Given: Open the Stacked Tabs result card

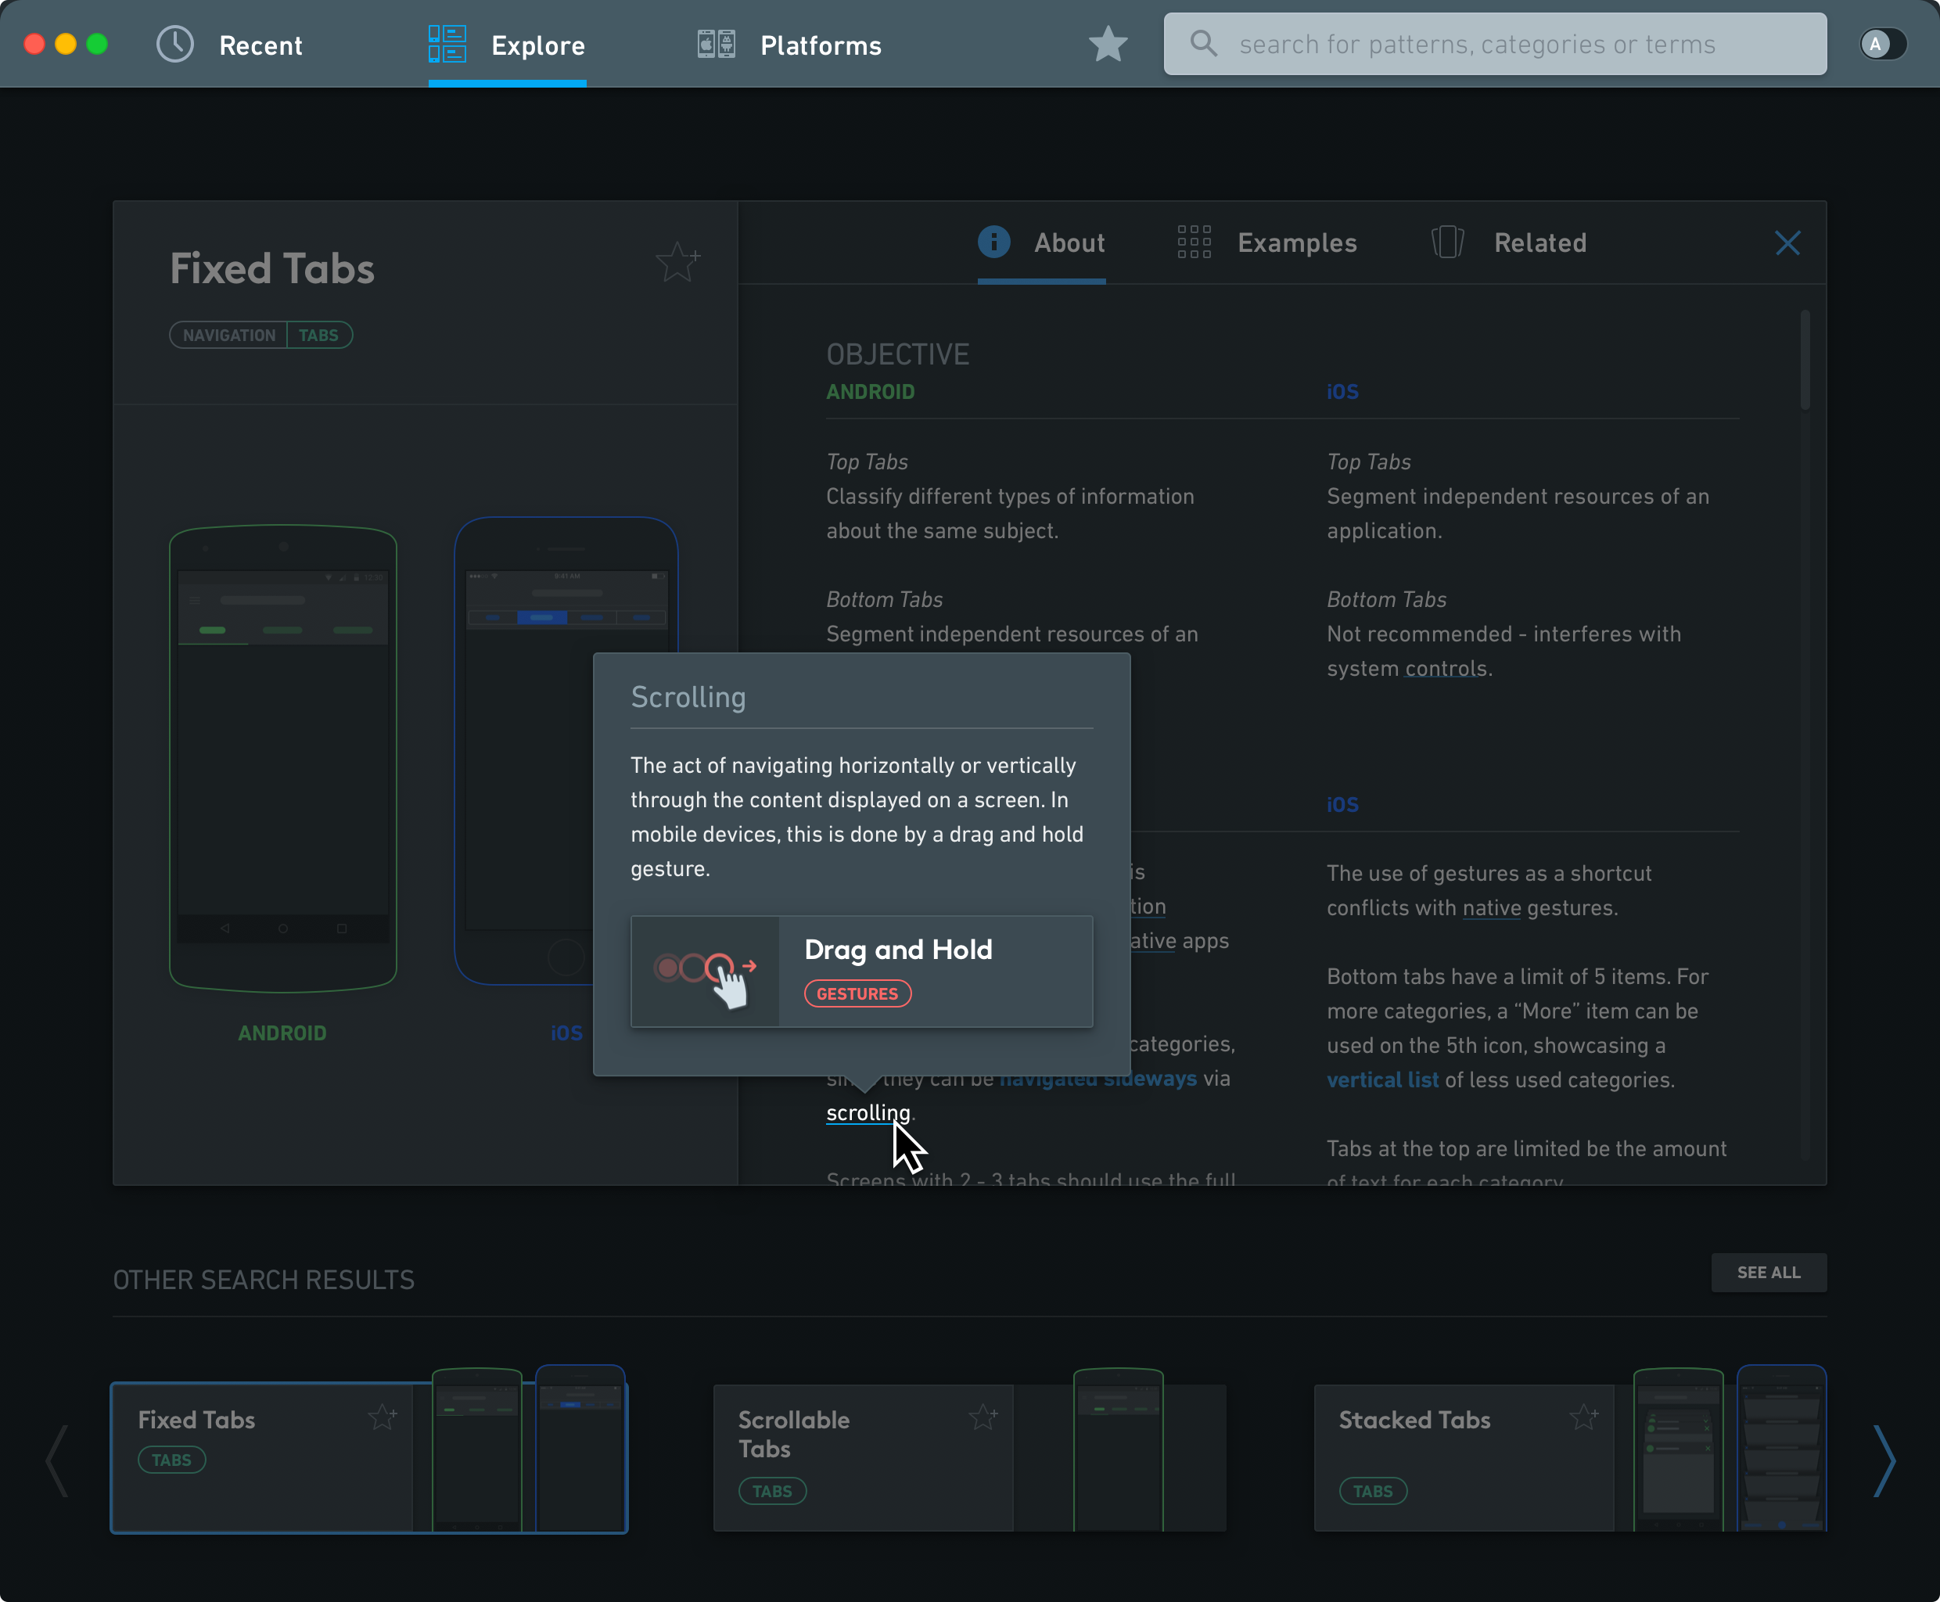Looking at the screenshot, I should coord(1570,1457).
